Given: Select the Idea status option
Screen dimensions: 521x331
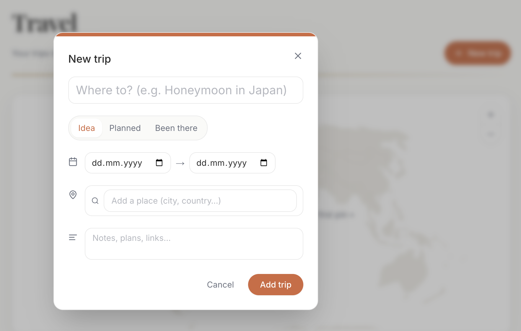Looking at the screenshot, I should [87, 128].
